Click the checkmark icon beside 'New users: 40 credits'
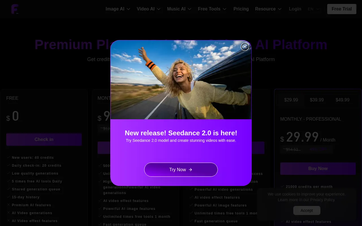Screen dimensions: 362x226 click(x=8, y=157)
